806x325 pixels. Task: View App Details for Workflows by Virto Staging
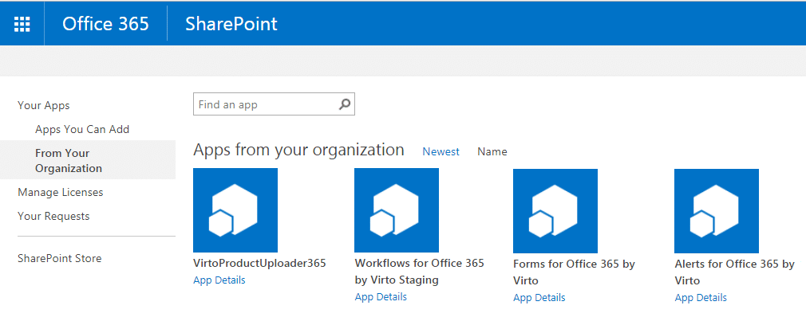click(x=381, y=297)
